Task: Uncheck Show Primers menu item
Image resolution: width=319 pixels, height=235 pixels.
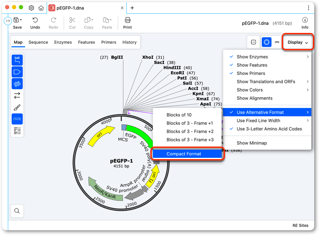Action: 267,73
